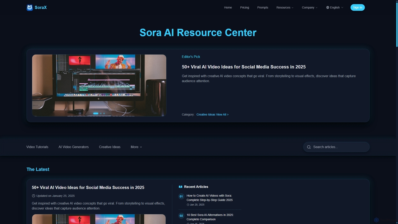The width and height of the screenshot is (398, 224).
Task: Open the Prompts page
Action: pyautogui.click(x=263, y=7)
